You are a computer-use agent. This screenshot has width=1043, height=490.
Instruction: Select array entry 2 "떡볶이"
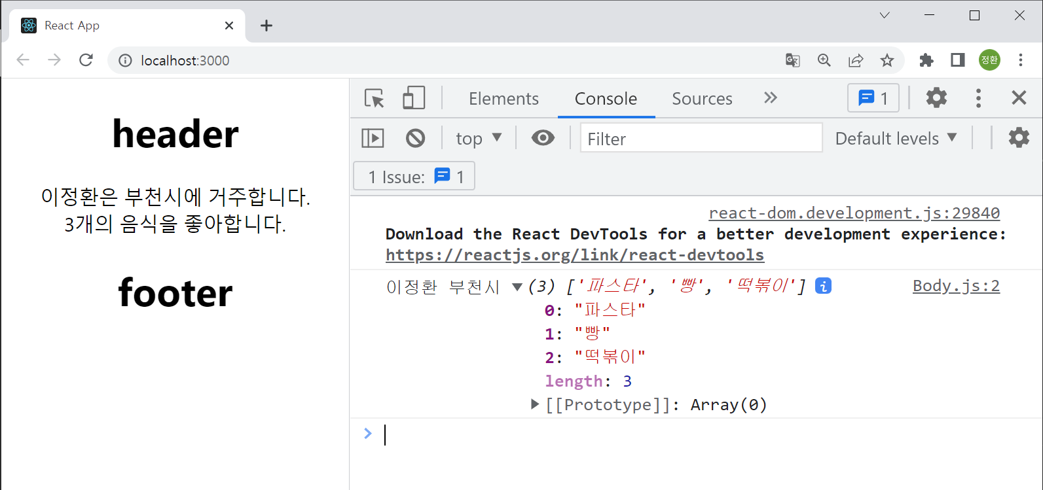595,357
